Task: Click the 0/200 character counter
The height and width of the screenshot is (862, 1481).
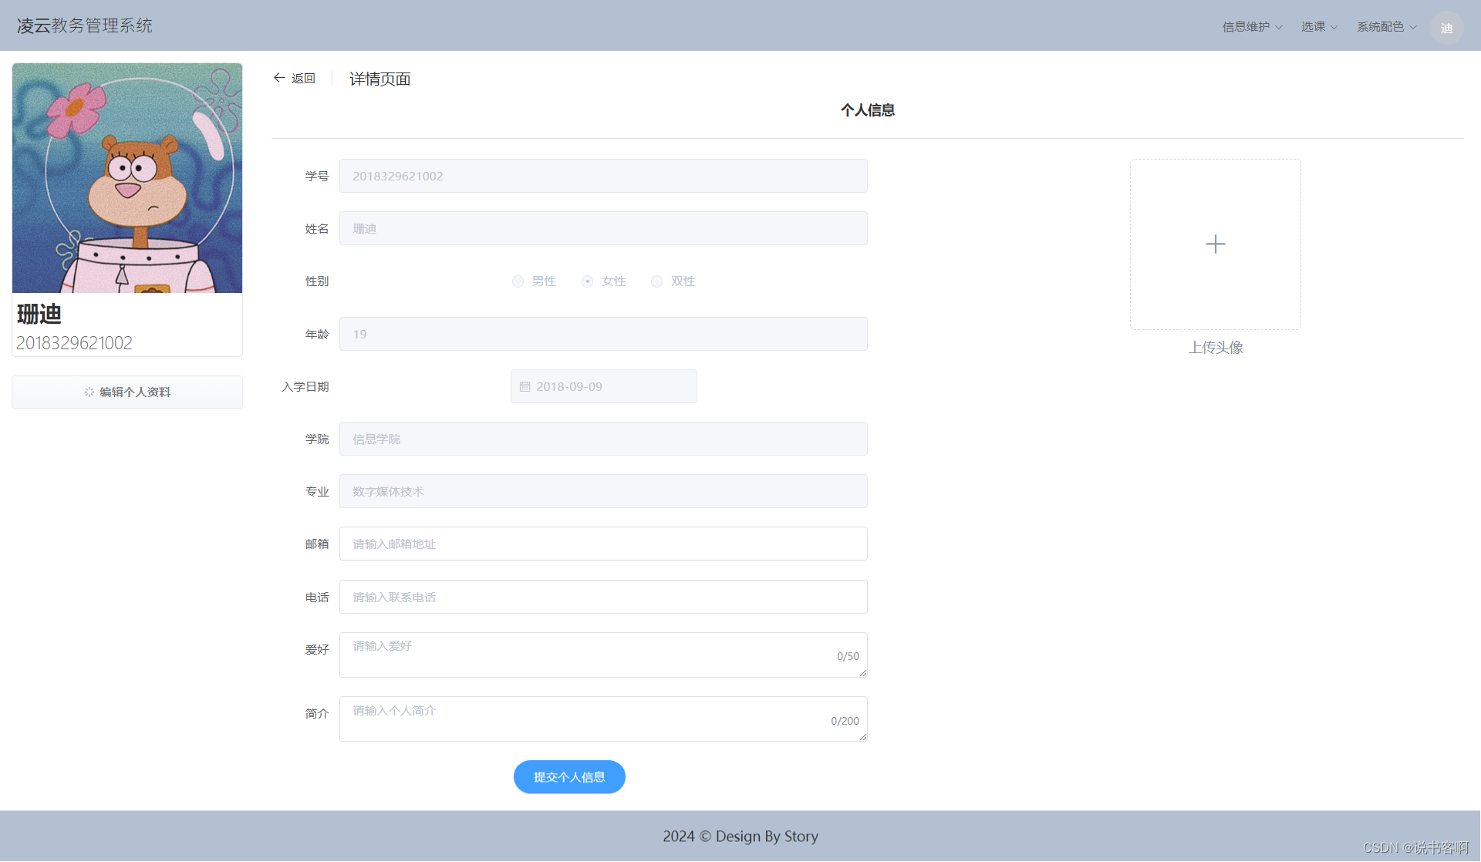Action: [845, 721]
